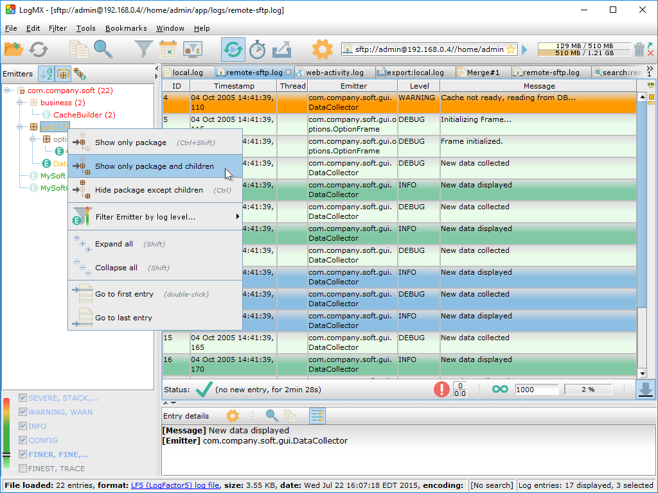Viewport: 658px width, 493px height.
Task: Select Hide package except children
Action: [156, 190]
